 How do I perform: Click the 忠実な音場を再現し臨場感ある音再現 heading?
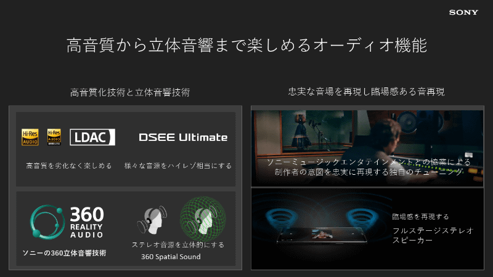[366, 92]
